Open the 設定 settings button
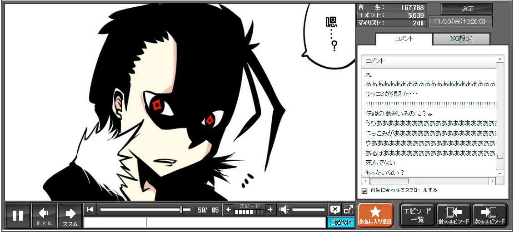Image resolution: width=514 pixels, height=232 pixels. pos(467,9)
